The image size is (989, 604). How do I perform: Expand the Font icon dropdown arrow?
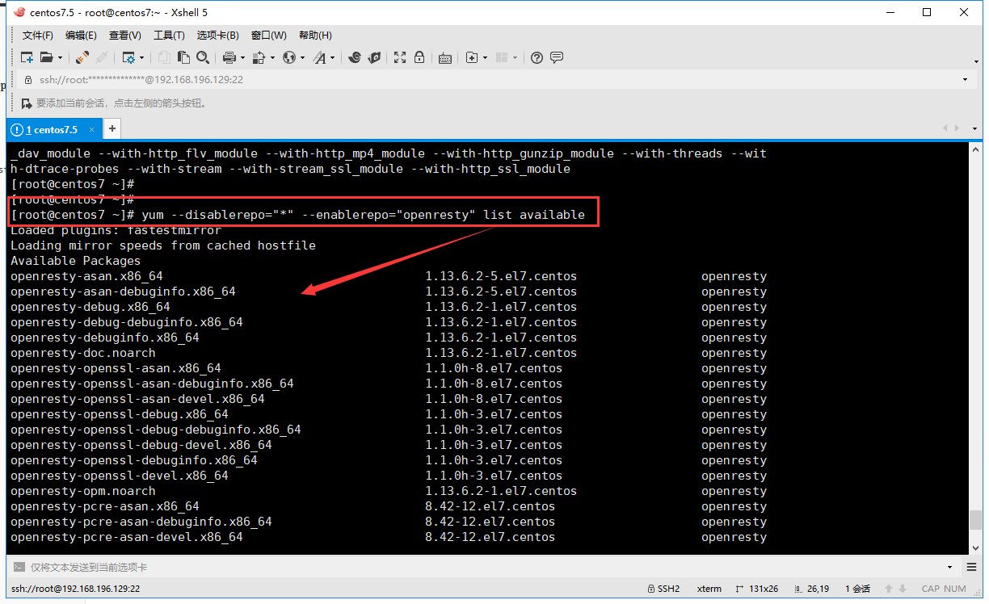point(332,58)
